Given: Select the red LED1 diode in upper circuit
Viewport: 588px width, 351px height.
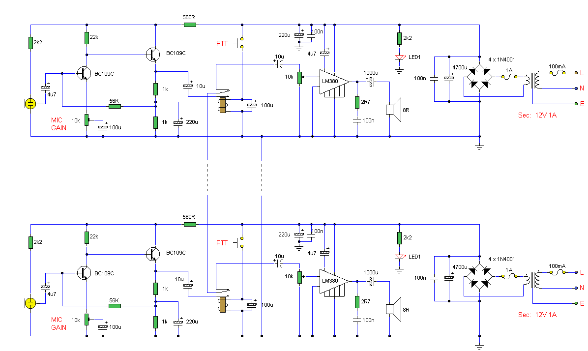Looking at the screenshot, I should (400, 57).
